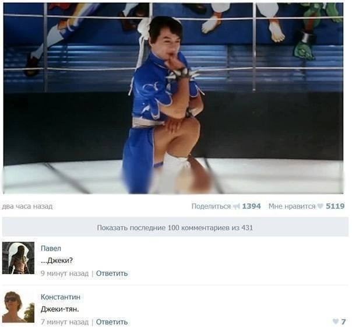Image resolution: width=352 pixels, height=330 pixels.
Task: Click the comment like count 7
Action: pyautogui.click(x=343, y=322)
